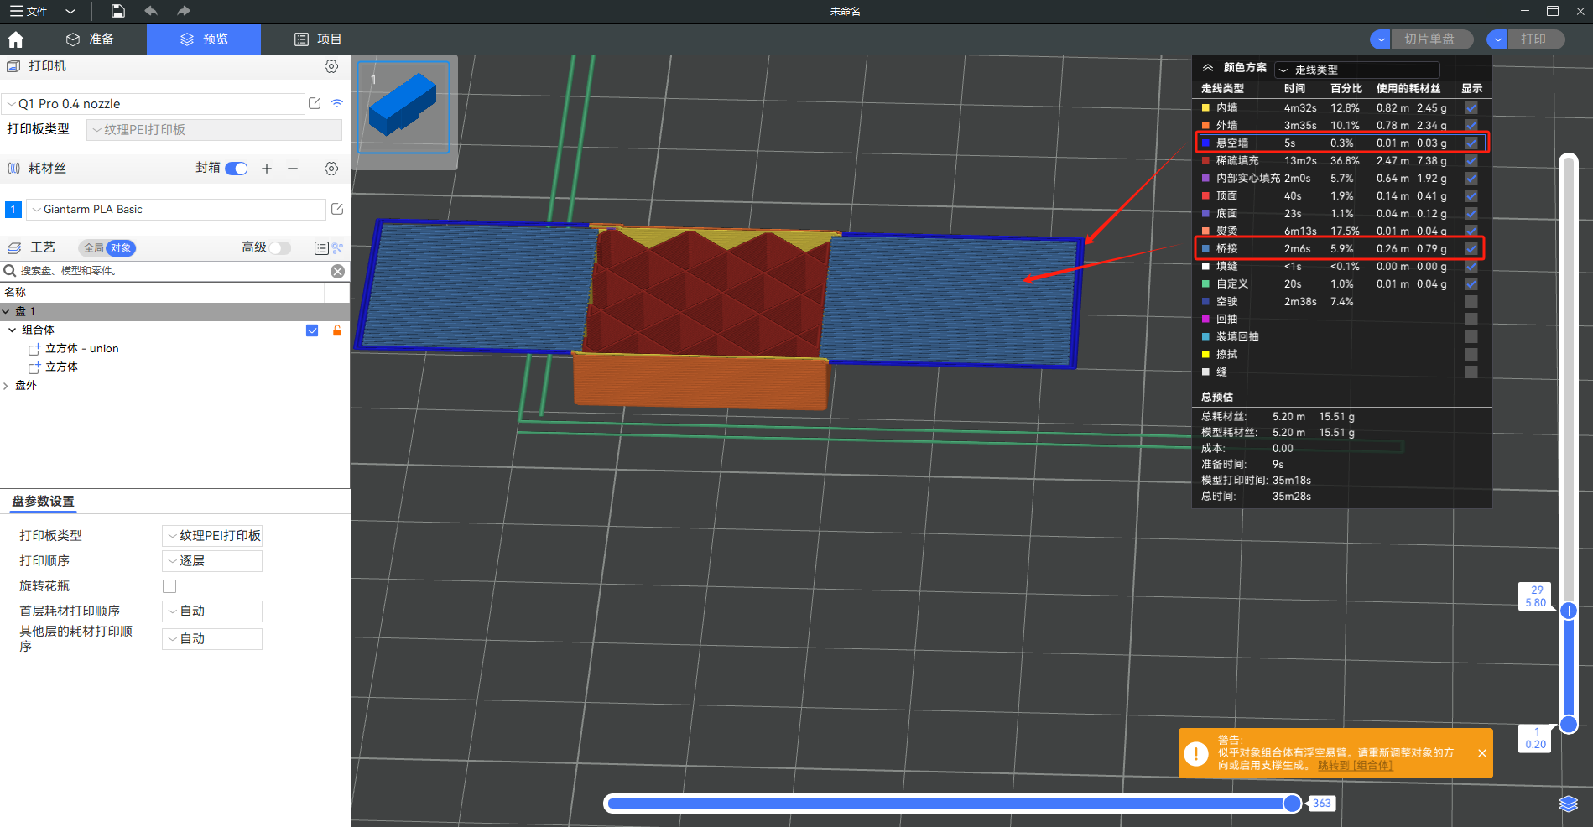1593x827 pixels.
Task: Switch to the 准备 tab
Action: (x=91, y=39)
